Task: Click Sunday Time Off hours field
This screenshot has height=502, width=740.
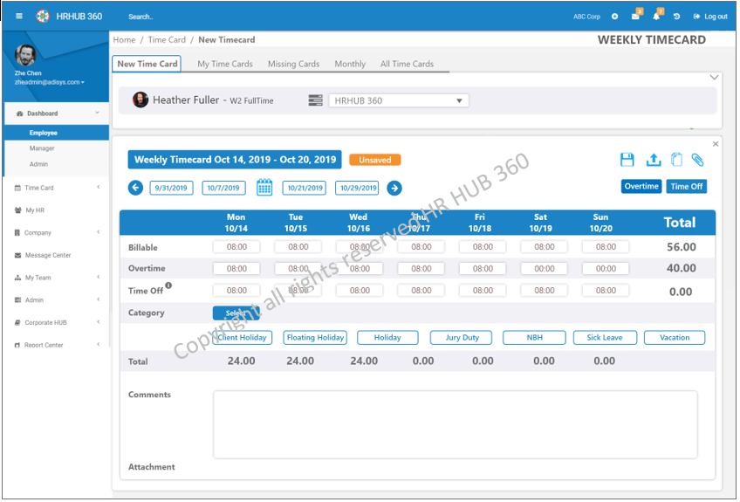Action: click(606, 291)
